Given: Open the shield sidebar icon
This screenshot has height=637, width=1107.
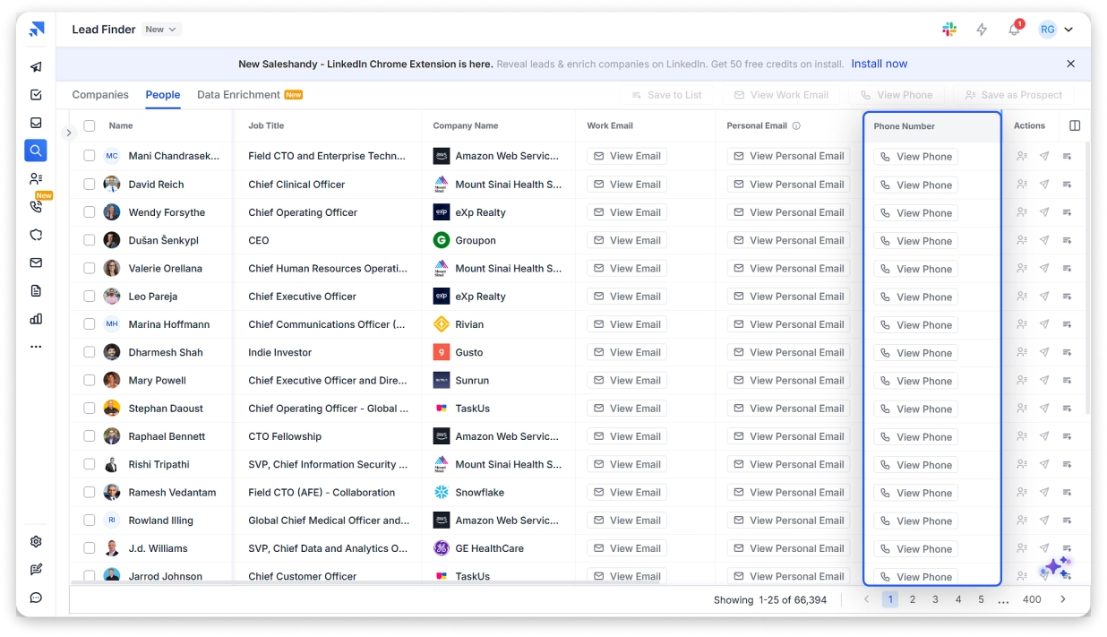Looking at the screenshot, I should coord(36,235).
